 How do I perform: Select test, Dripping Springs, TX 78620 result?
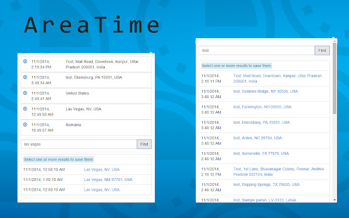(267, 184)
